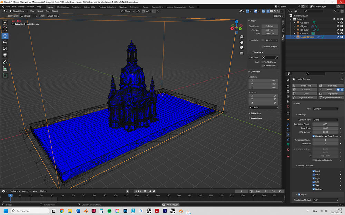The image size is (345, 215).
Task: Click the Dynamic Paint physics button
Action: point(305,97)
